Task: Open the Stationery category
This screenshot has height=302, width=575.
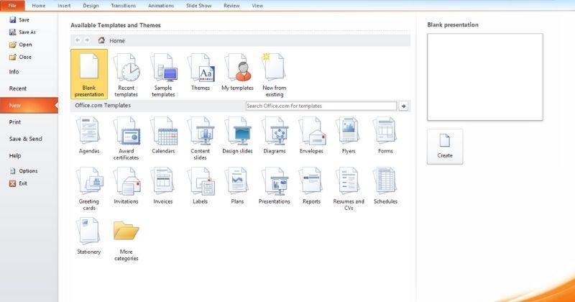Action: pyautogui.click(x=88, y=236)
